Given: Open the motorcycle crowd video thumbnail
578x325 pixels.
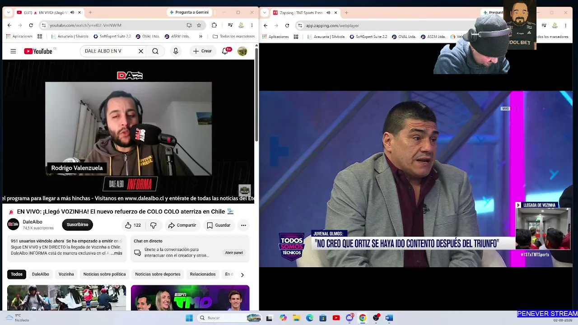Looking at the screenshot, I should pos(66,298).
